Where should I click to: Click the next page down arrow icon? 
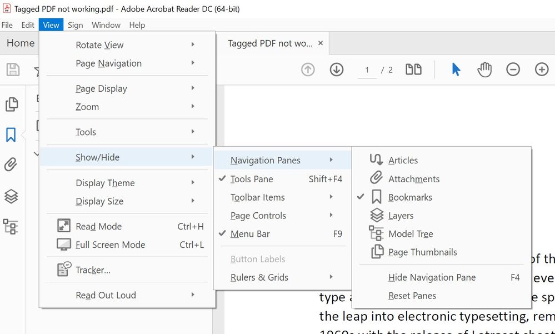point(337,69)
